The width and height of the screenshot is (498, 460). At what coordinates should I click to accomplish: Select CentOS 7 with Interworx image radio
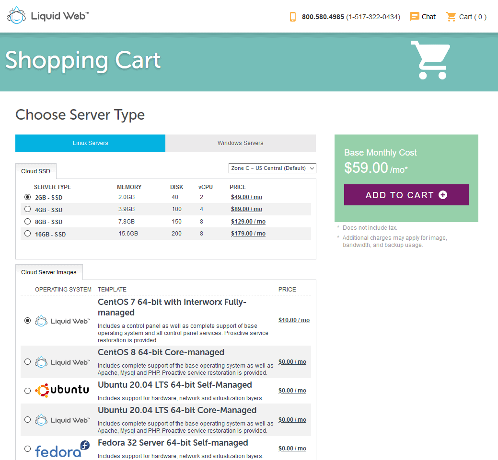click(28, 320)
